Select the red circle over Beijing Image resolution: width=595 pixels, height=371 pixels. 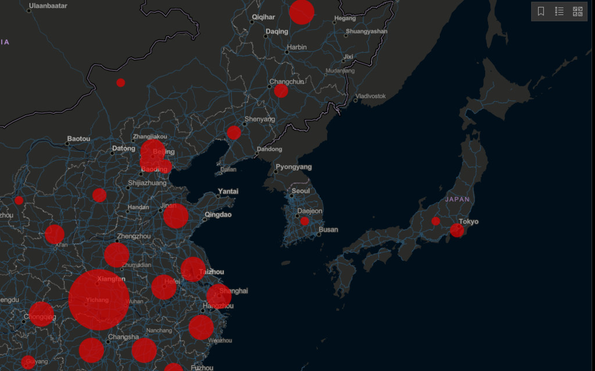tap(153, 152)
